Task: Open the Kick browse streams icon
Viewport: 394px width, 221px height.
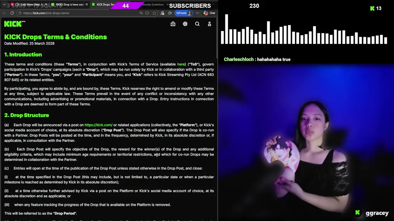Action: pyautogui.click(x=173, y=24)
